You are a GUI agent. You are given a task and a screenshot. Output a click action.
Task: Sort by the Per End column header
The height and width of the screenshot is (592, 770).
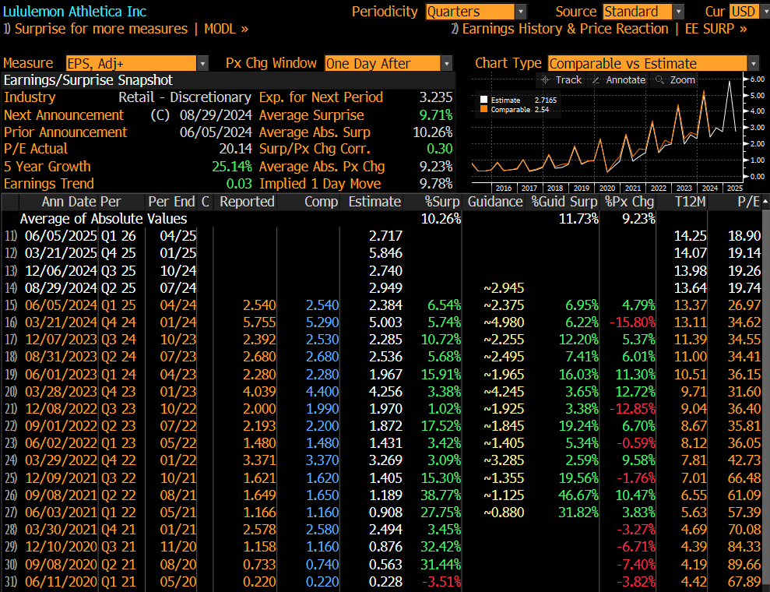coord(171,202)
